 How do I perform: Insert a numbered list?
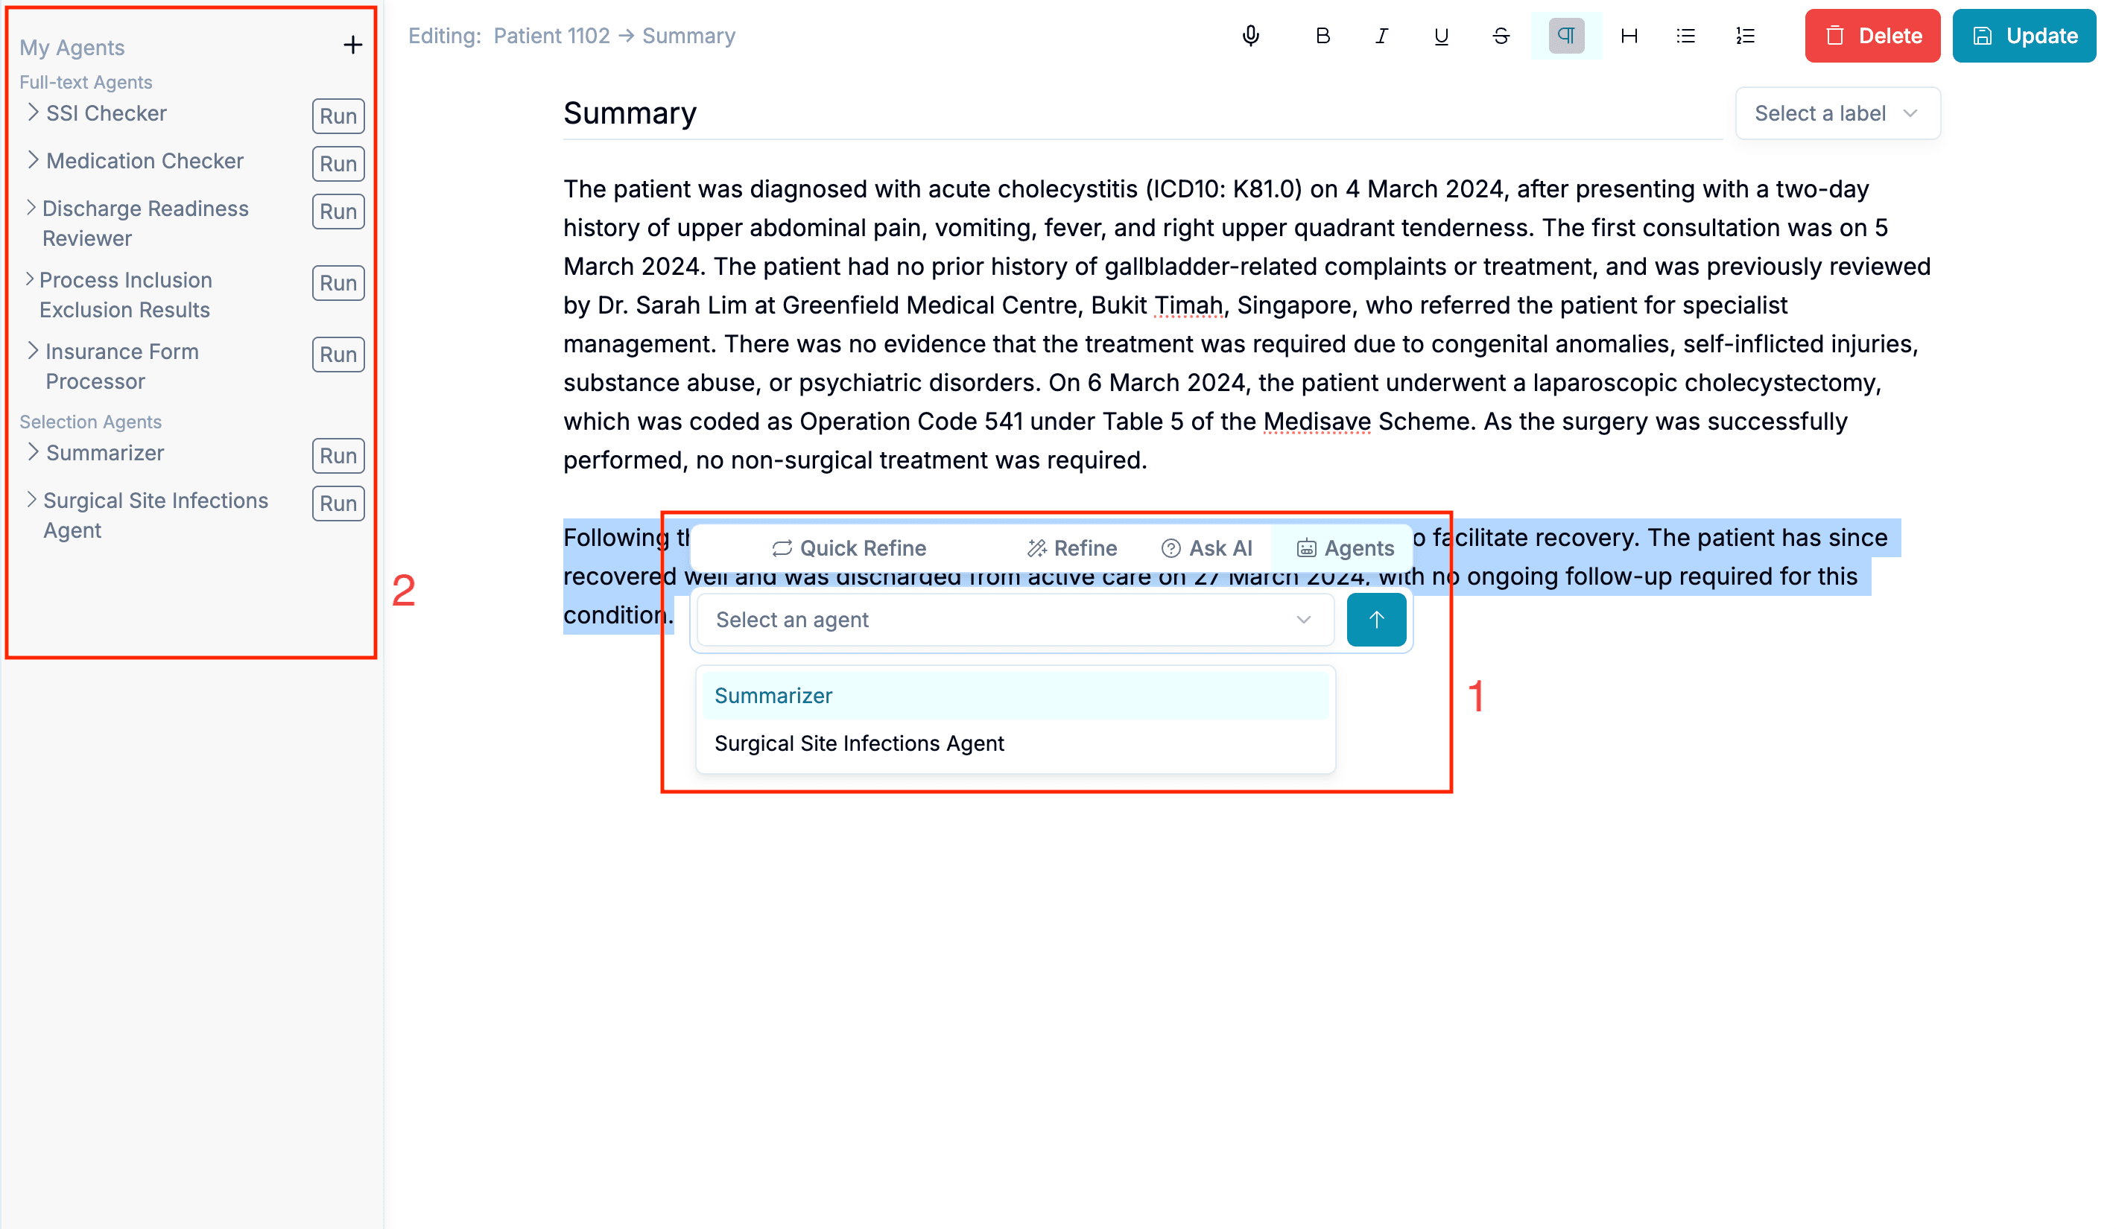point(1744,35)
